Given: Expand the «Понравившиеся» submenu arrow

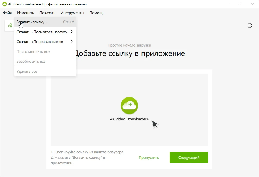Looking at the screenshot, I should click(72, 41).
